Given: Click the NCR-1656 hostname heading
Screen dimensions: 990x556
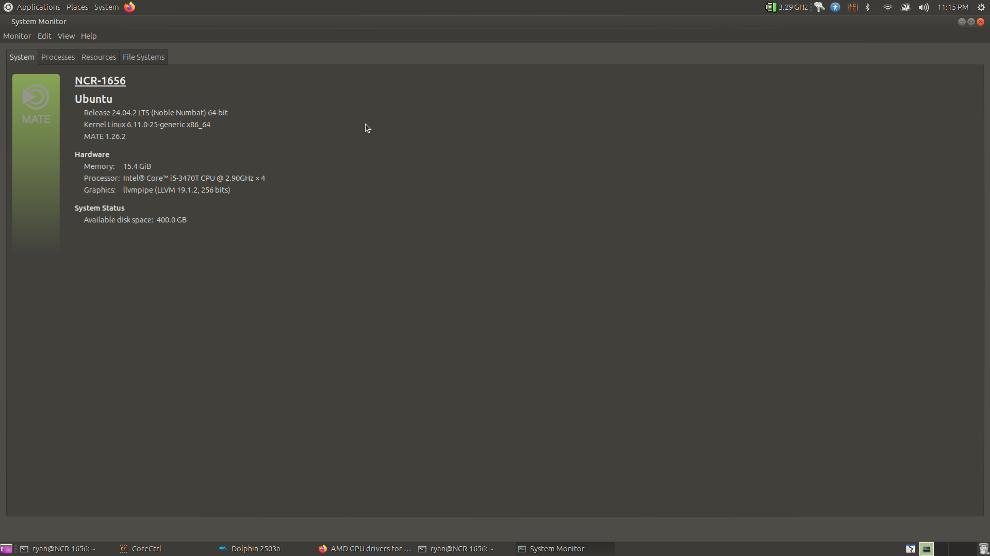Looking at the screenshot, I should coord(100,81).
